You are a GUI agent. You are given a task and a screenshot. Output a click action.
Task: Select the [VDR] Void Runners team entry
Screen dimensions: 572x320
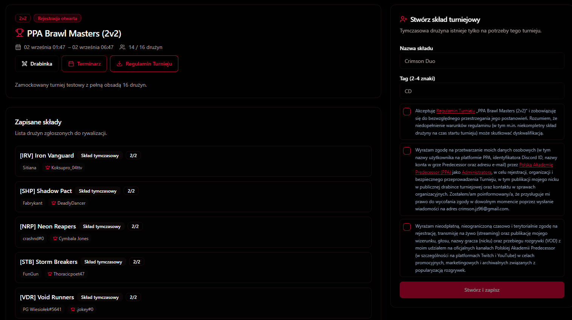[x=193, y=303]
